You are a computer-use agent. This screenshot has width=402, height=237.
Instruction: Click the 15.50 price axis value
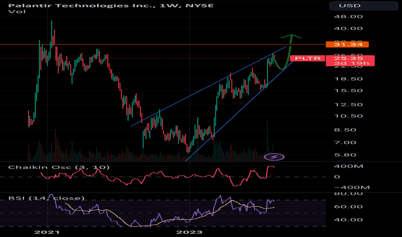[x=348, y=90]
